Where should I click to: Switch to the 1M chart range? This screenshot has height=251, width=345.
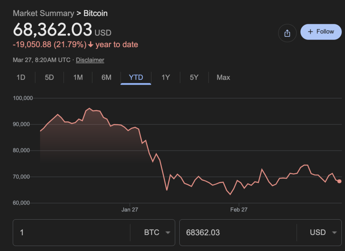tap(78, 77)
